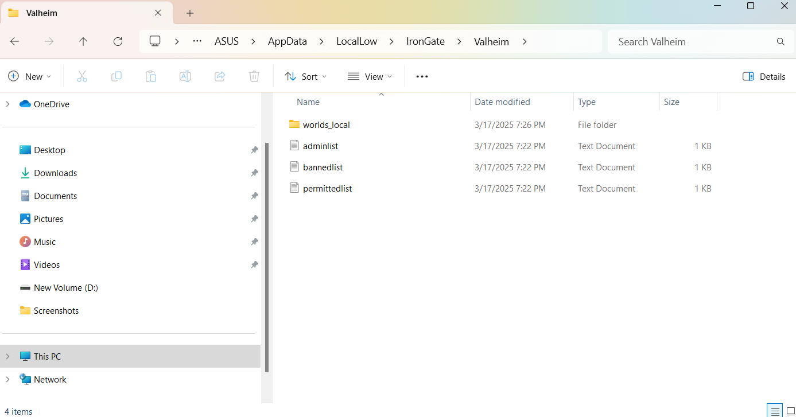
Task: Expand the Network tree item
Action: coord(7,379)
